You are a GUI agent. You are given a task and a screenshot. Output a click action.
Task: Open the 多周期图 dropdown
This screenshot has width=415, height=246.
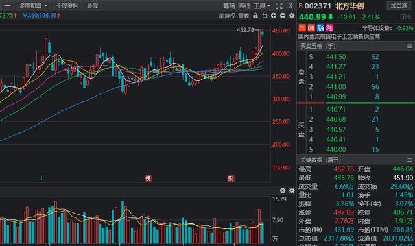click(33, 6)
